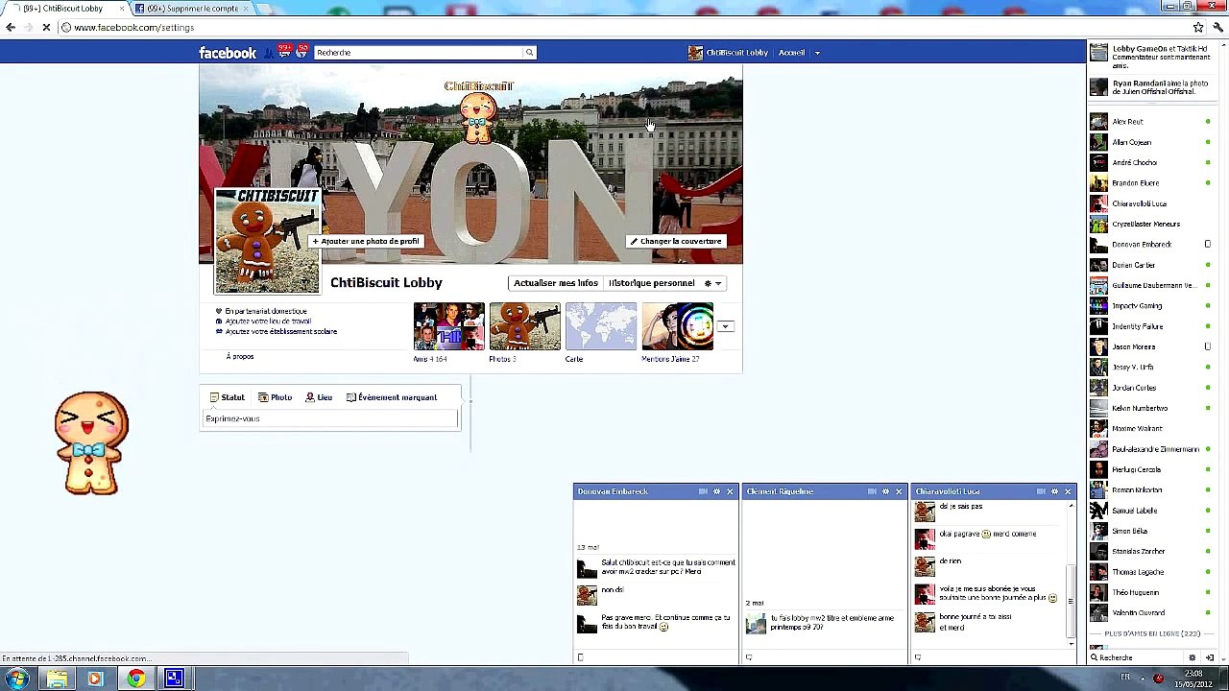Select the Lieu composer tab
Viewport: 1229px width, 691px height.
319,397
